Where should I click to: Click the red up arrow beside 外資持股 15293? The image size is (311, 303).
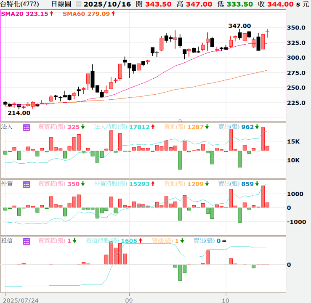pyautogui.click(x=153, y=184)
